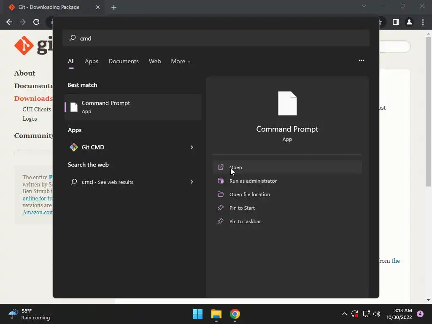This screenshot has width=432, height=324.
Task: Open the Downloads link on Git site
Action: [33, 99]
